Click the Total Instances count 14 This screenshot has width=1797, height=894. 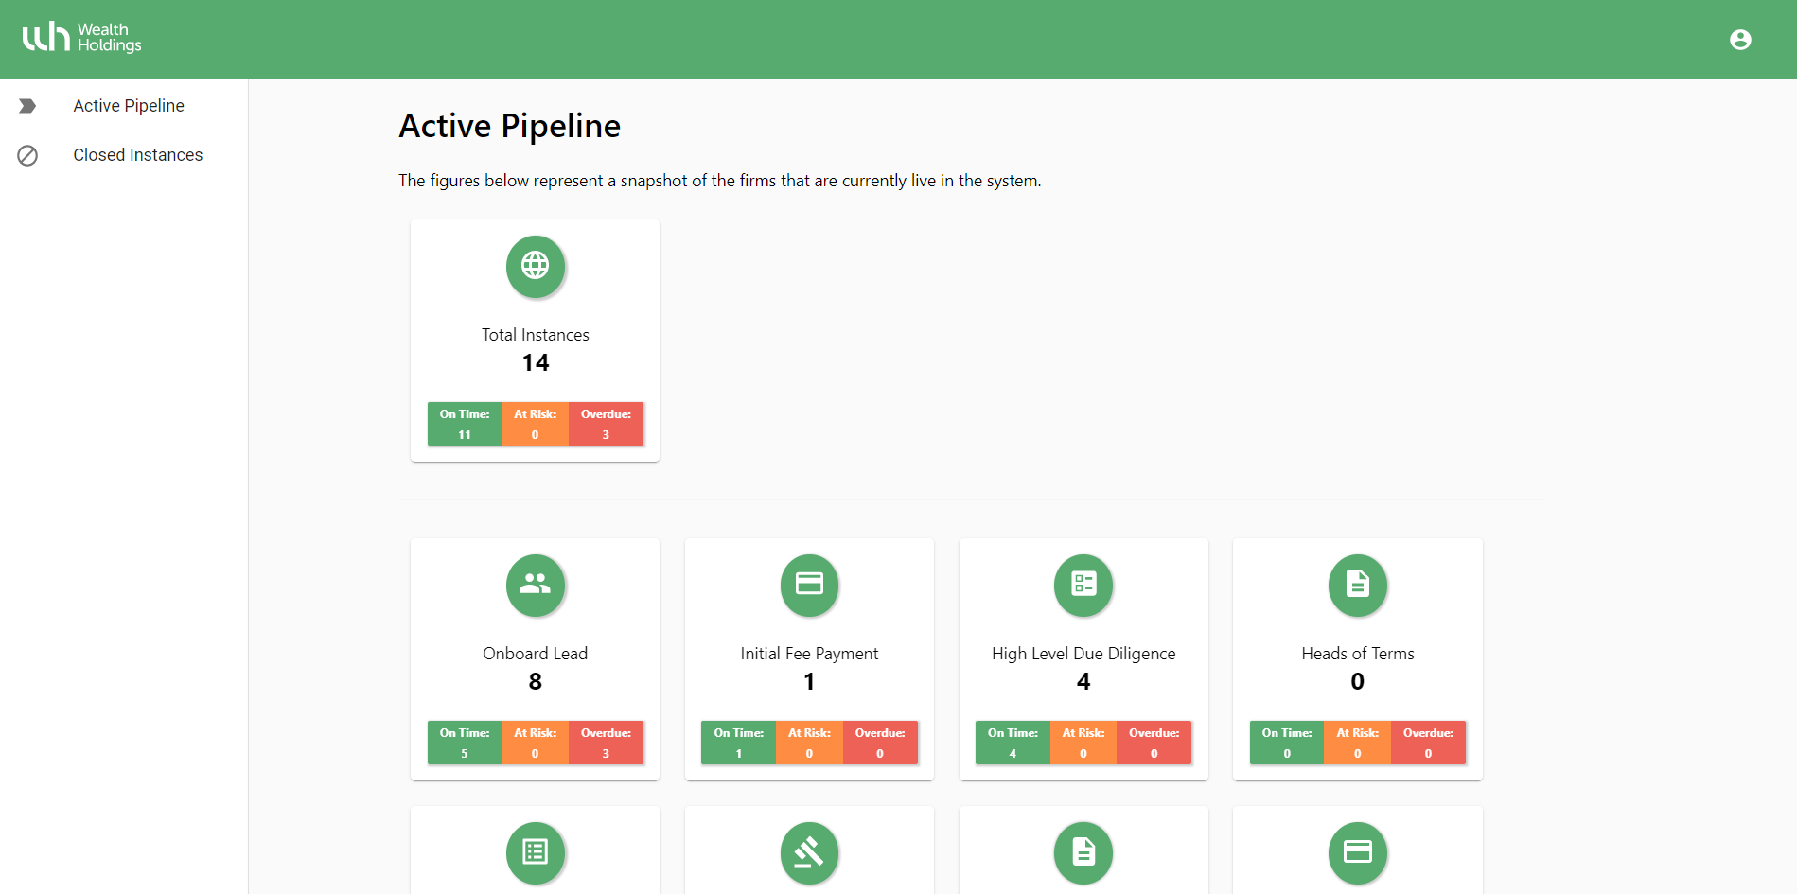pos(536,362)
